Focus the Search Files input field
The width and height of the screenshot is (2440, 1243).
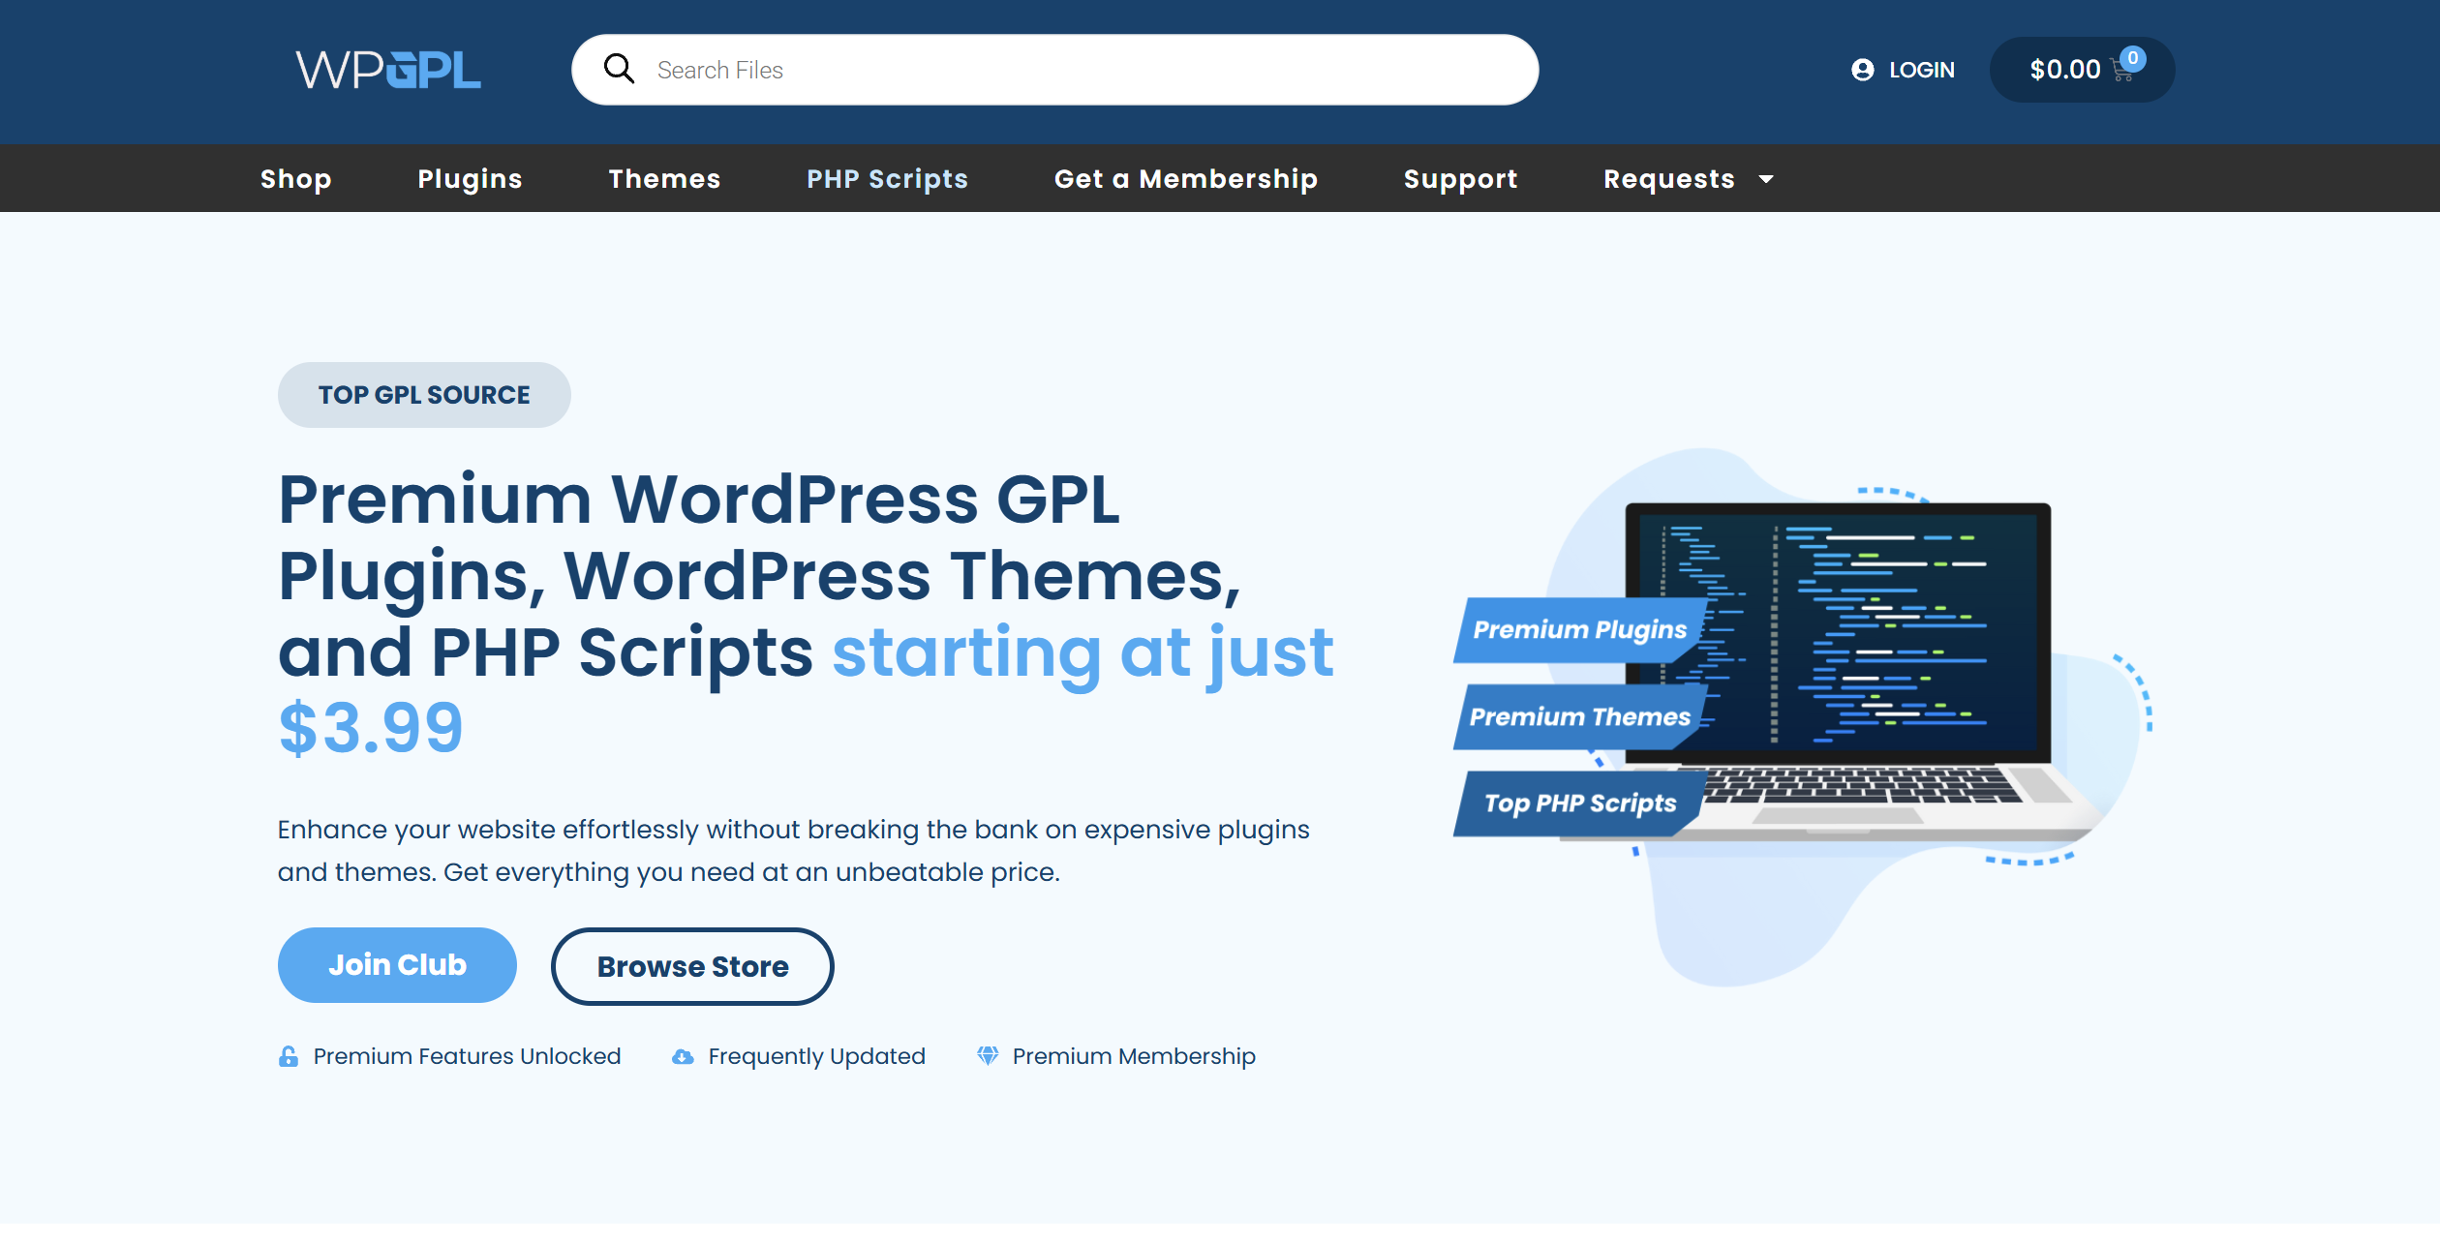pos(1065,70)
